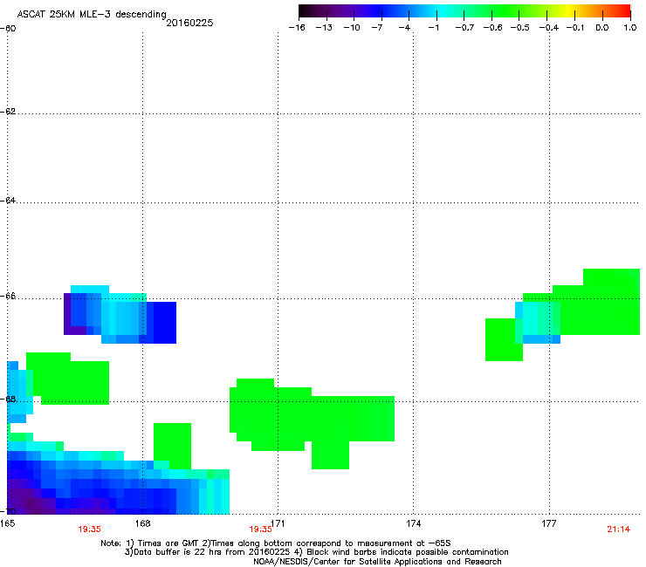Click the -70 latitude axis label

(x=8, y=511)
